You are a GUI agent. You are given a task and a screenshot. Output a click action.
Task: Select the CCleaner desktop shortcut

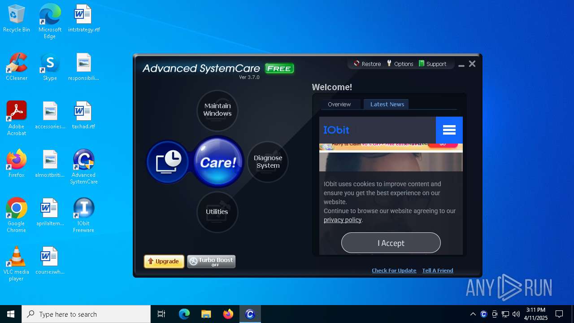[x=17, y=67]
